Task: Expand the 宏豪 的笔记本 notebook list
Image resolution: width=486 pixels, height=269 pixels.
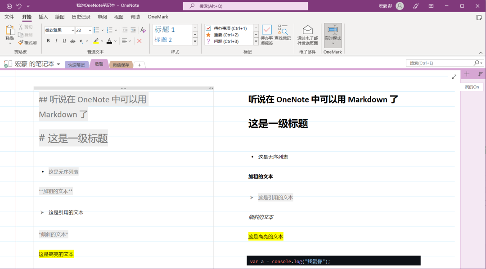Action: (x=58, y=64)
